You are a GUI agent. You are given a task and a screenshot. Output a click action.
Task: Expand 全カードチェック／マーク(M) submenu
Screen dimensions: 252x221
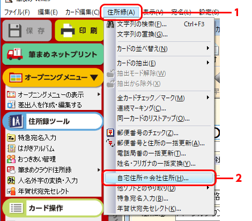tap(159, 98)
